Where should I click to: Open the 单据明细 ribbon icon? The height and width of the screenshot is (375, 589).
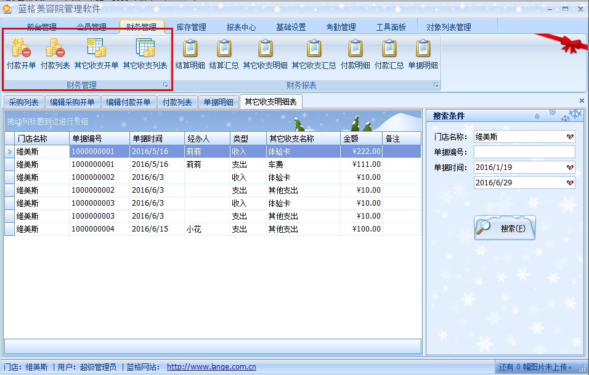(423, 53)
